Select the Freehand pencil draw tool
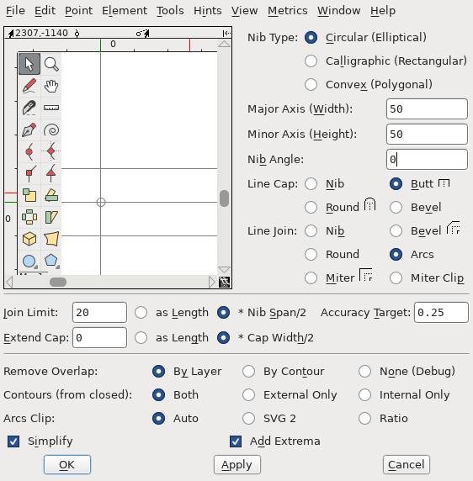 coord(29,86)
